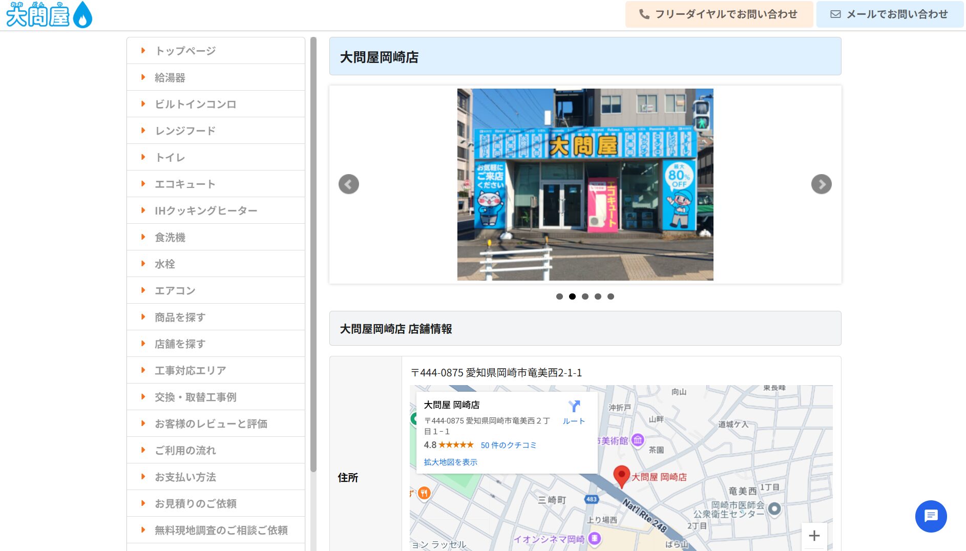
Task: Select the third carousel dot
Action: (585, 296)
